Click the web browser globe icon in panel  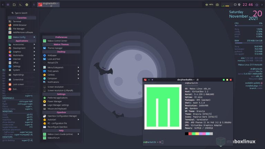27,4
